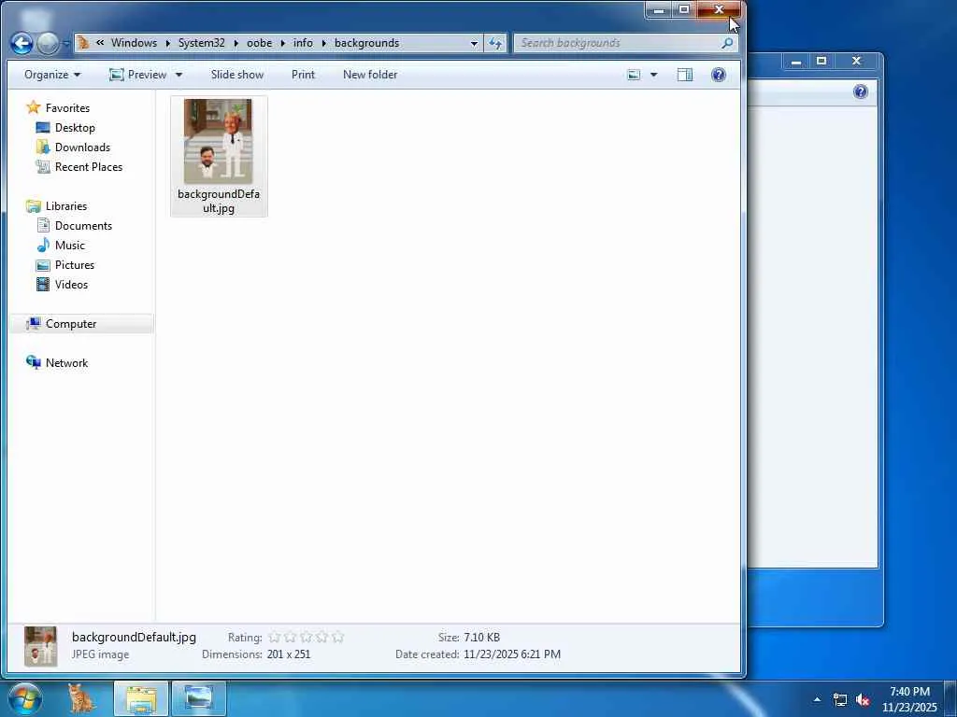
Task: Expand the arrow after System32 breadcrumb
Action: (x=236, y=43)
